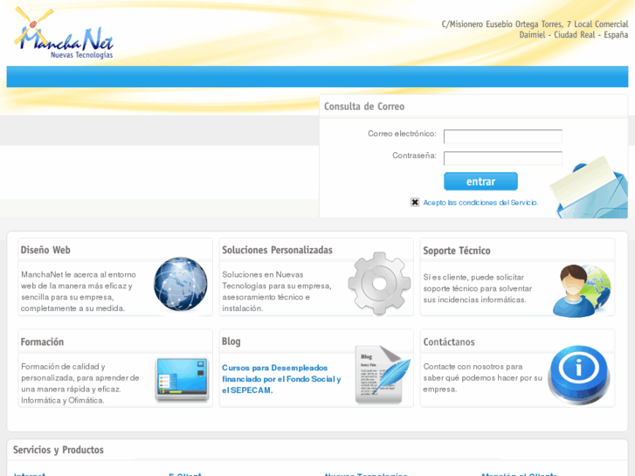Click the text 'Si es cliente, puede solicitar soporte técnico'
Screen dimensions: 635x476
click(x=478, y=288)
